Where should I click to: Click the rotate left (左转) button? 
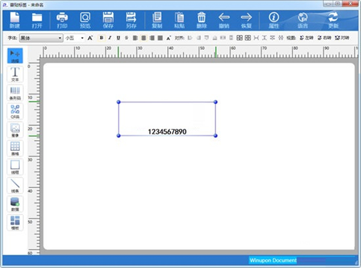(x=306, y=38)
